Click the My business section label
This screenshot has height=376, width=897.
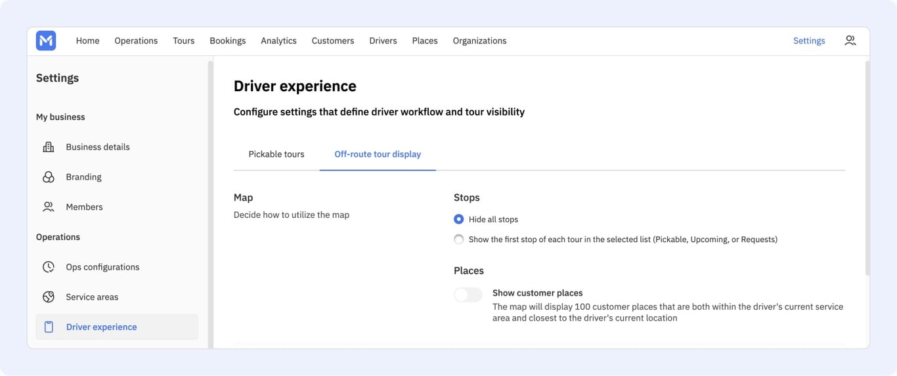(x=60, y=117)
